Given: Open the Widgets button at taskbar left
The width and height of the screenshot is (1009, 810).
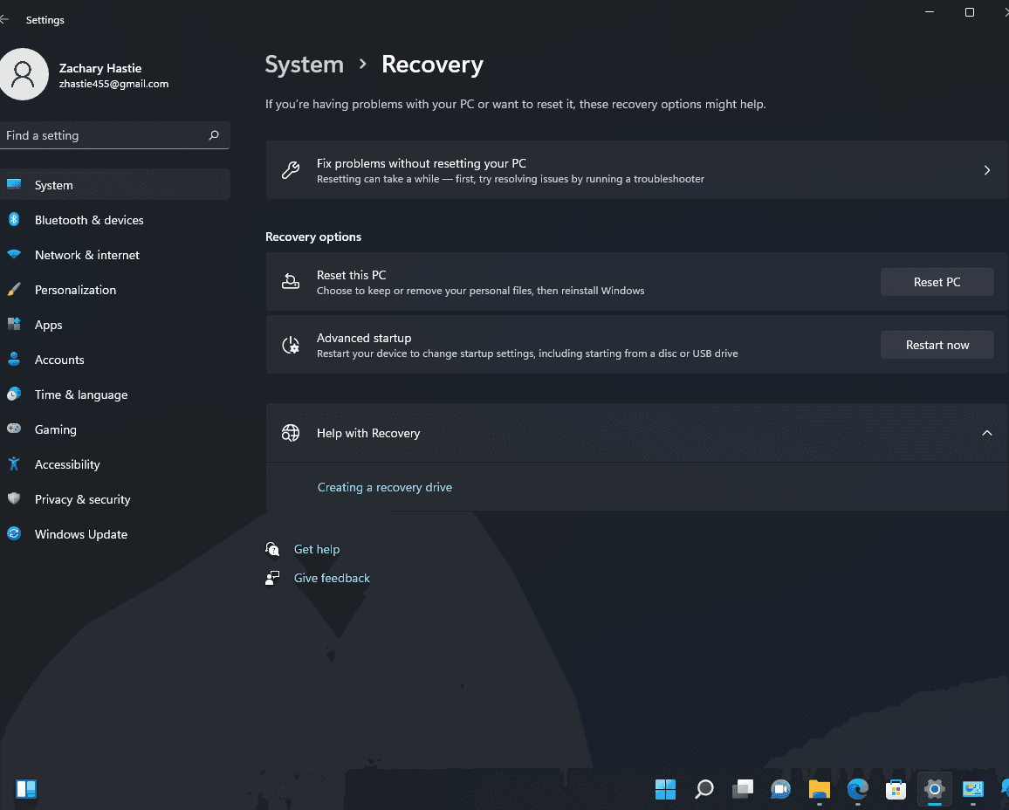Looking at the screenshot, I should (x=26, y=789).
